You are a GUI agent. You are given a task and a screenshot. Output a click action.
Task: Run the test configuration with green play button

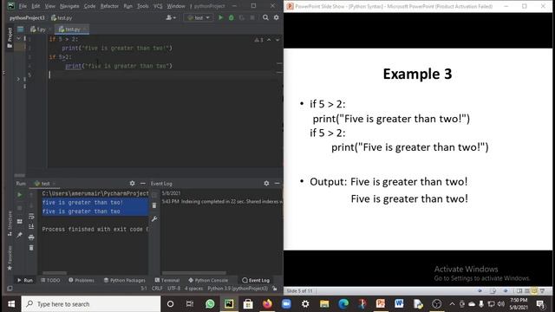click(x=220, y=17)
